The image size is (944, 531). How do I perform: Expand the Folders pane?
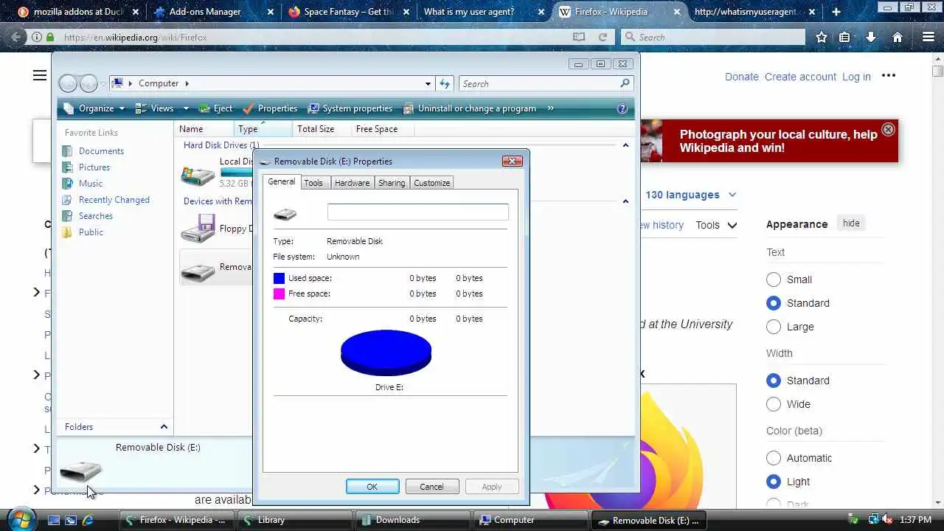coord(164,427)
